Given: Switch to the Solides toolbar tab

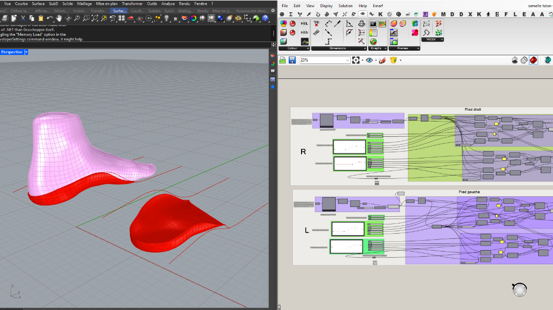Looking at the screenshot, I should click(x=154, y=11).
